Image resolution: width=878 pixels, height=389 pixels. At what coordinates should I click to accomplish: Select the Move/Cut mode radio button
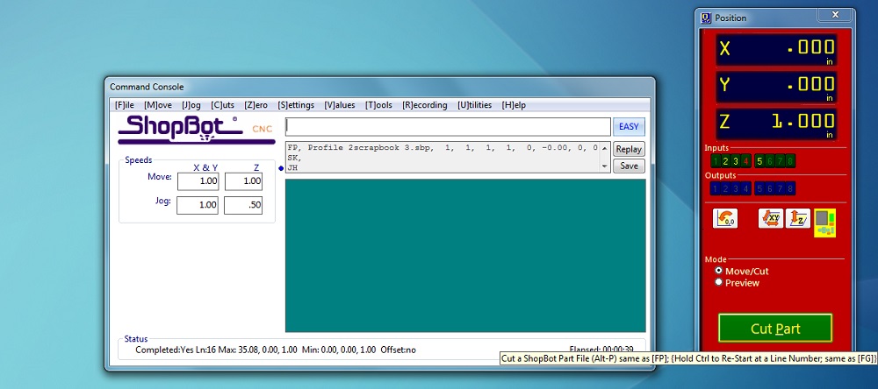tap(719, 271)
